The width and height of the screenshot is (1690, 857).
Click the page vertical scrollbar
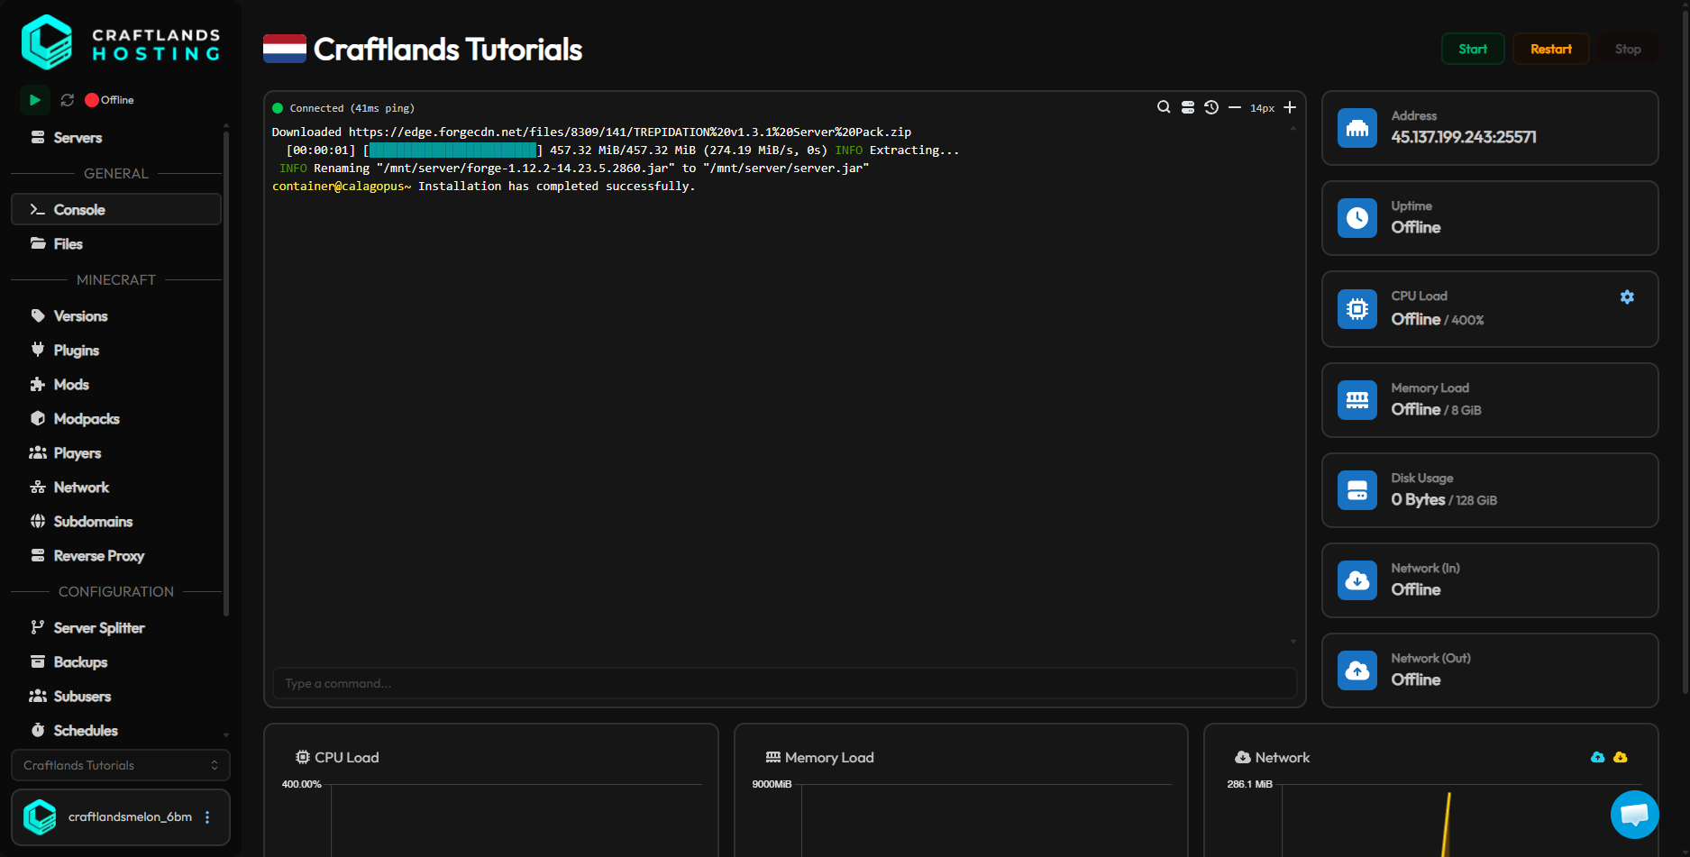pyautogui.click(x=1685, y=351)
